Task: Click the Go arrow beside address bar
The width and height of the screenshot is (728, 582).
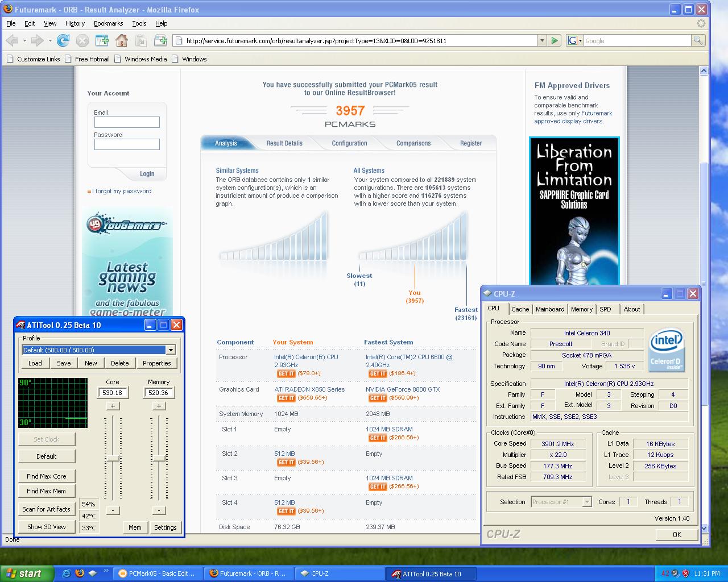Action: click(x=555, y=40)
